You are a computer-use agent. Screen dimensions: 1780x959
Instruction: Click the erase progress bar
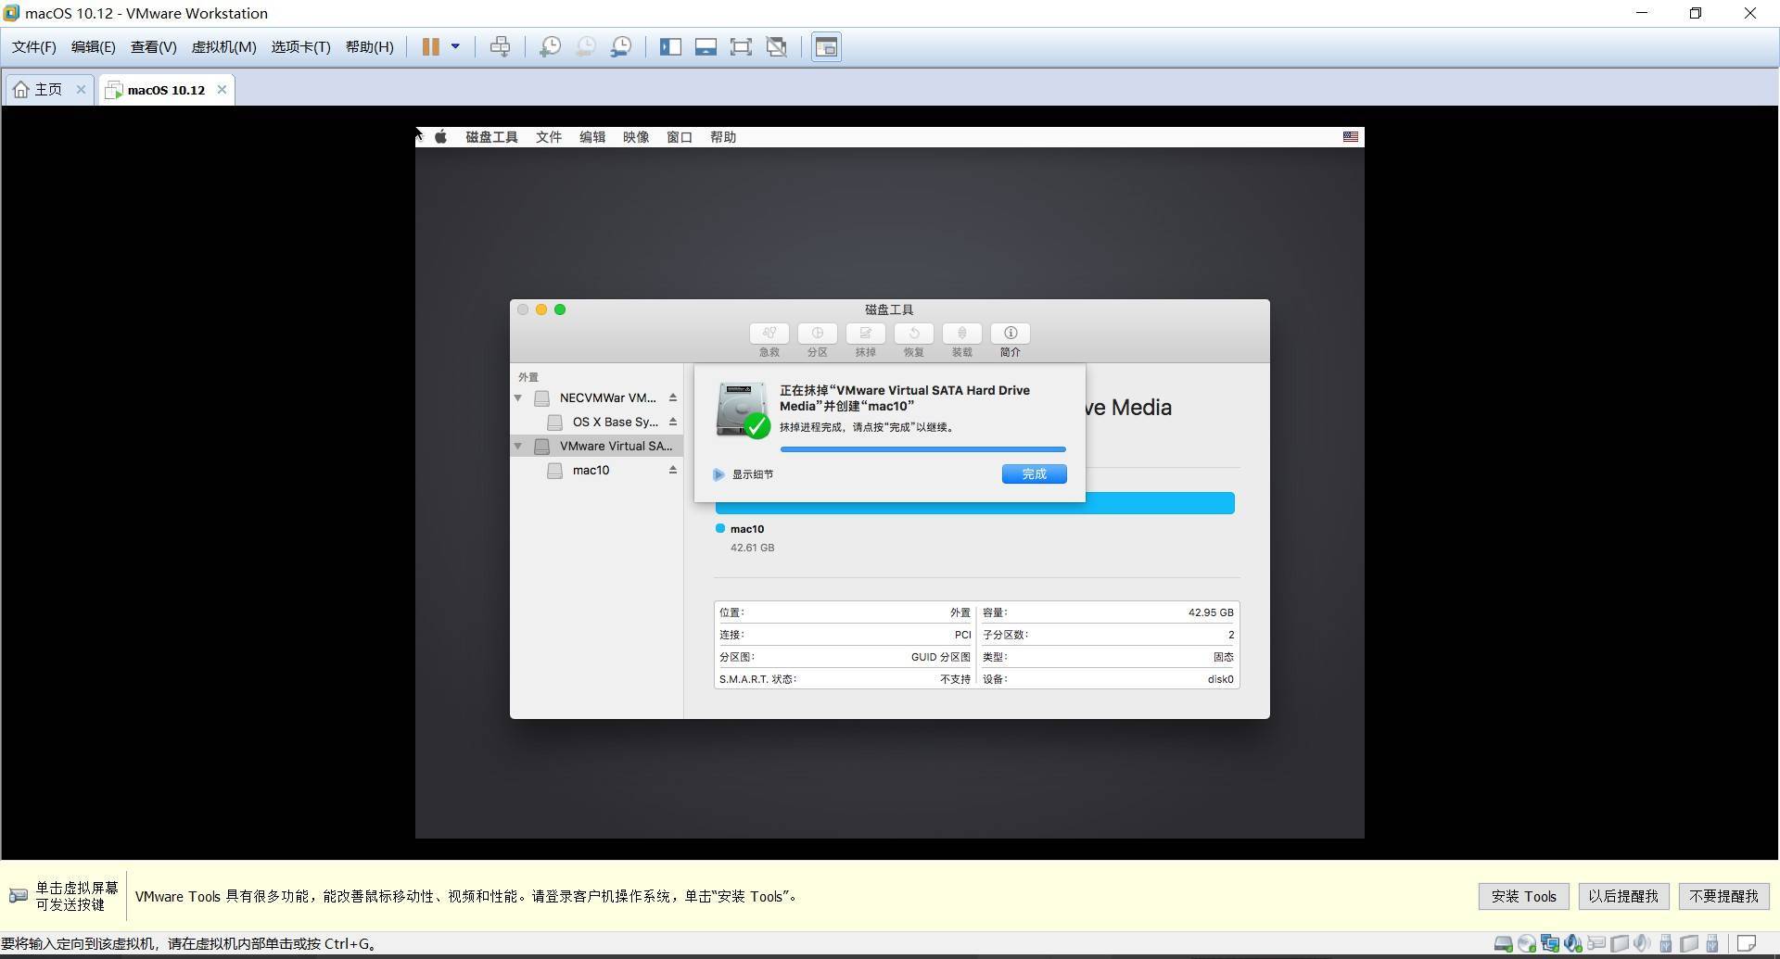pos(922,449)
